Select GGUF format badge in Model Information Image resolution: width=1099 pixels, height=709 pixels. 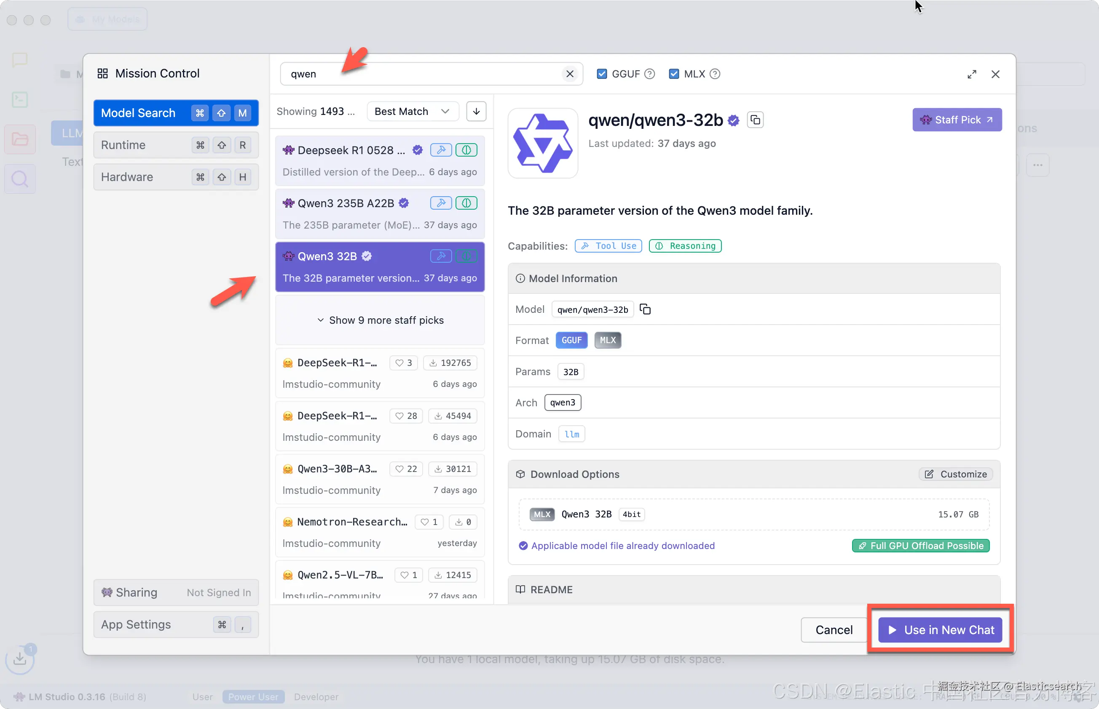571,340
